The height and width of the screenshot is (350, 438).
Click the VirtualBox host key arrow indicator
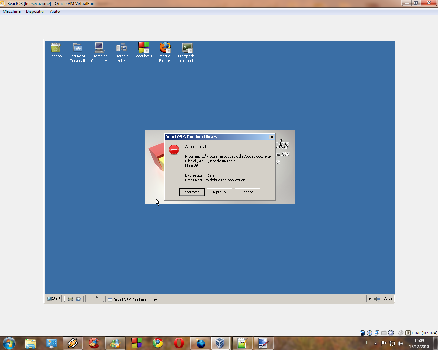408,333
